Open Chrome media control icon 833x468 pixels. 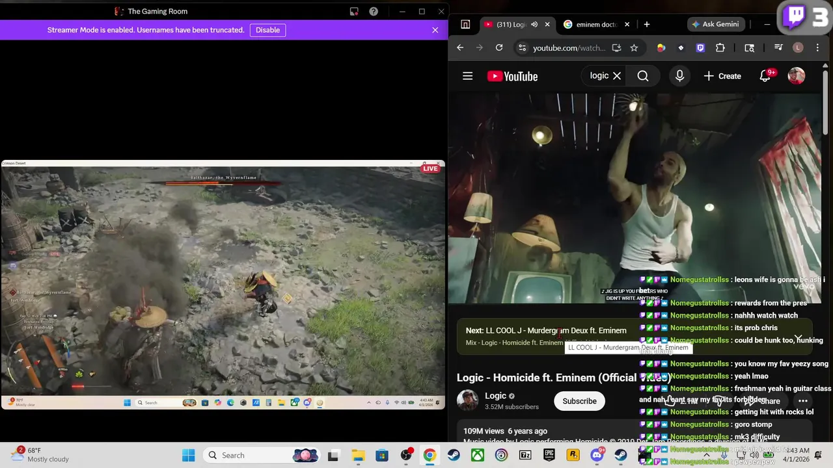778,47
